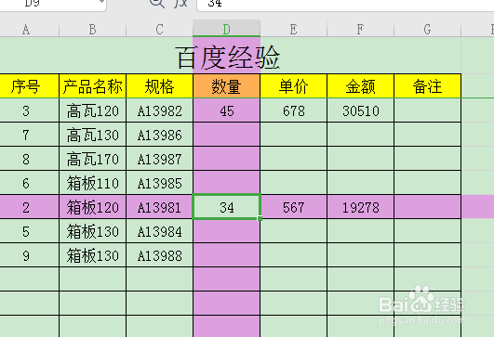Screen dimensions: 494x337
Task: Click amount cell 30510
Action: click(x=360, y=110)
